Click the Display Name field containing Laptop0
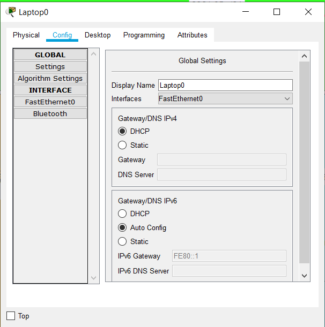The height and width of the screenshot is (327, 325). click(225, 85)
